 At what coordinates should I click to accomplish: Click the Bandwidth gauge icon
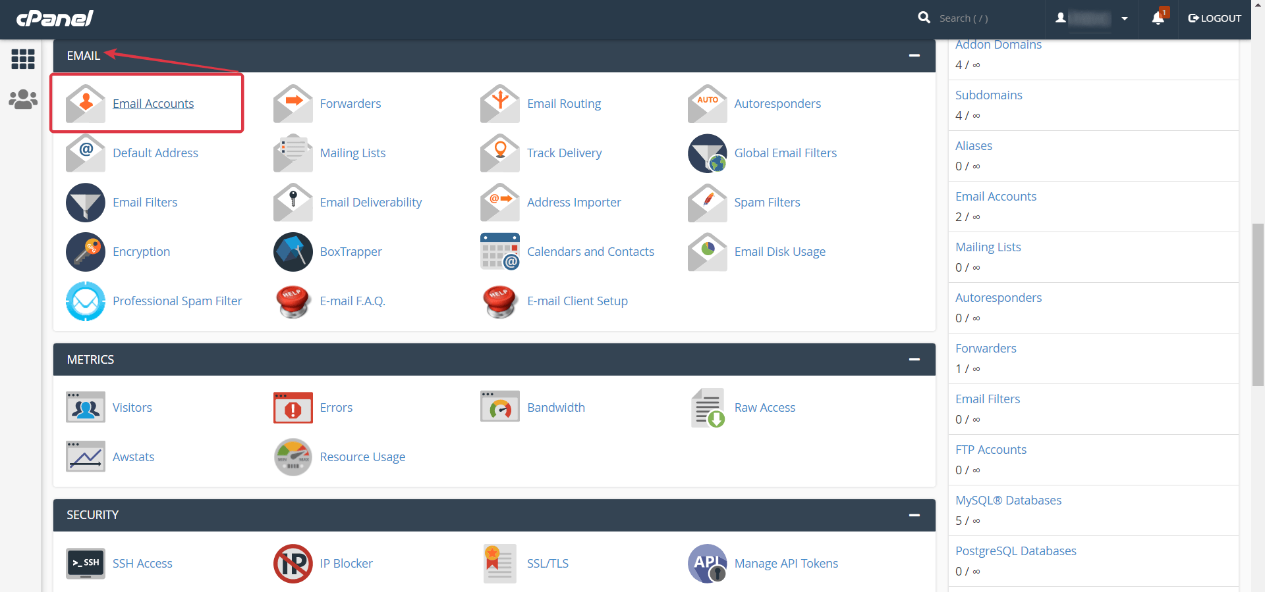[500, 408]
